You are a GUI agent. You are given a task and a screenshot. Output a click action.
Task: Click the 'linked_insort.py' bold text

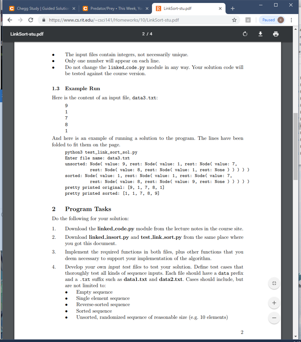click(x=109, y=237)
